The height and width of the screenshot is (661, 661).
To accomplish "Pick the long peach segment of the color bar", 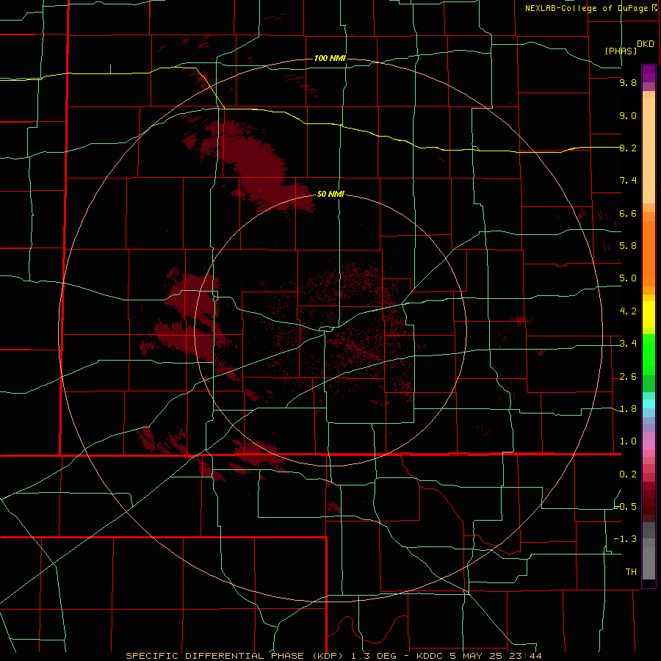I will [649, 151].
